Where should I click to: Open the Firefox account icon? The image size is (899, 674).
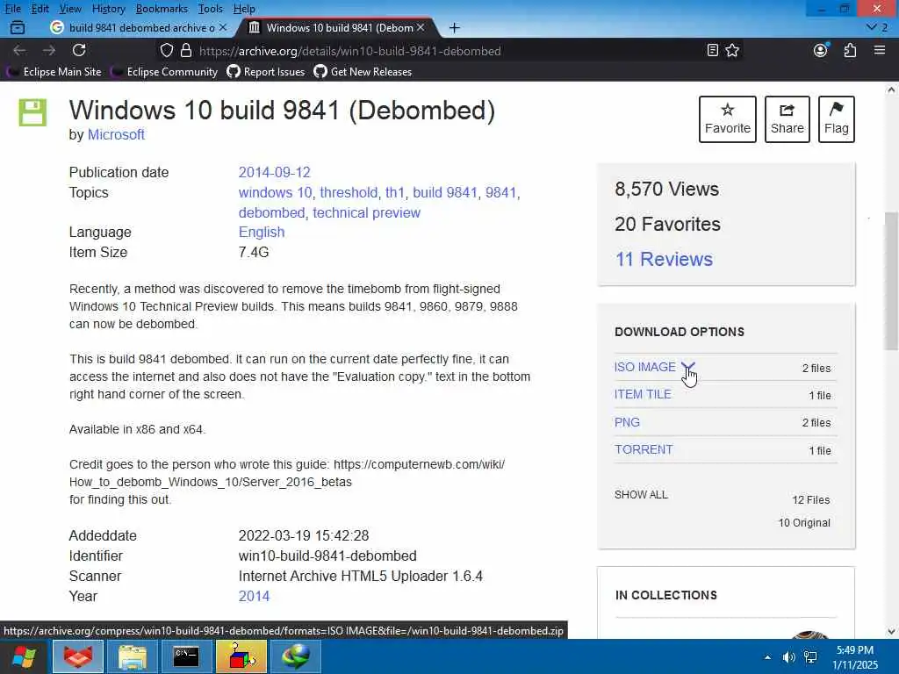tap(821, 50)
